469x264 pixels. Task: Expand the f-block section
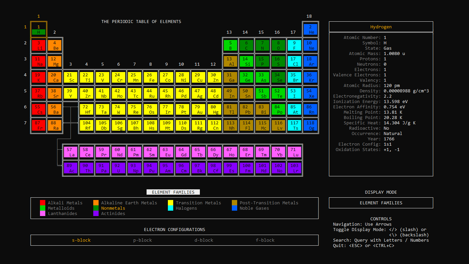coord(265,240)
